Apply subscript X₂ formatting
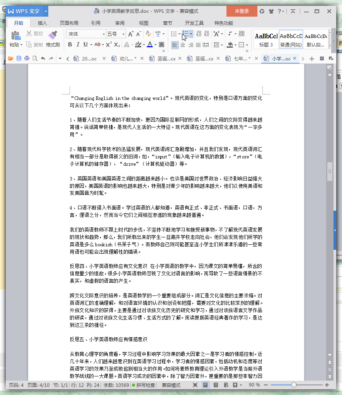This screenshot has width=342, height=395. [x=117, y=45]
